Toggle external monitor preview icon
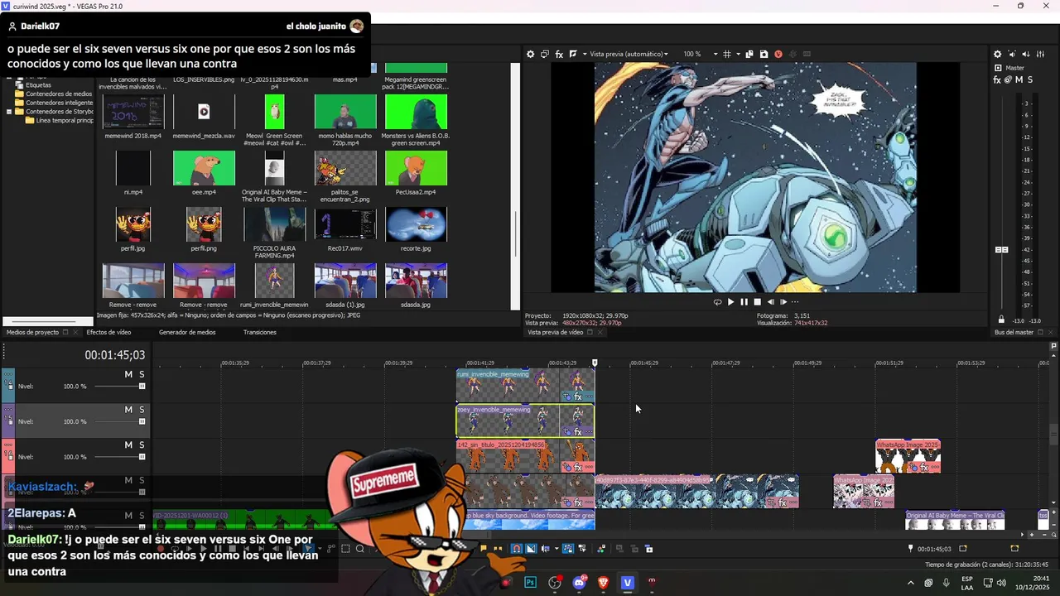Screen dimensions: 1060x596 click(x=545, y=54)
